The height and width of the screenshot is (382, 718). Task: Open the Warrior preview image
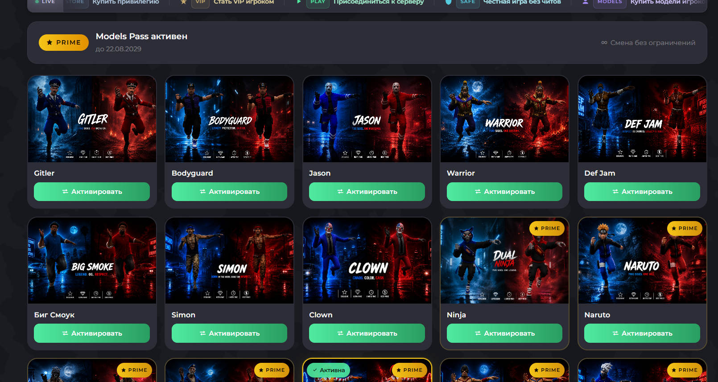(x=504, y=119)
